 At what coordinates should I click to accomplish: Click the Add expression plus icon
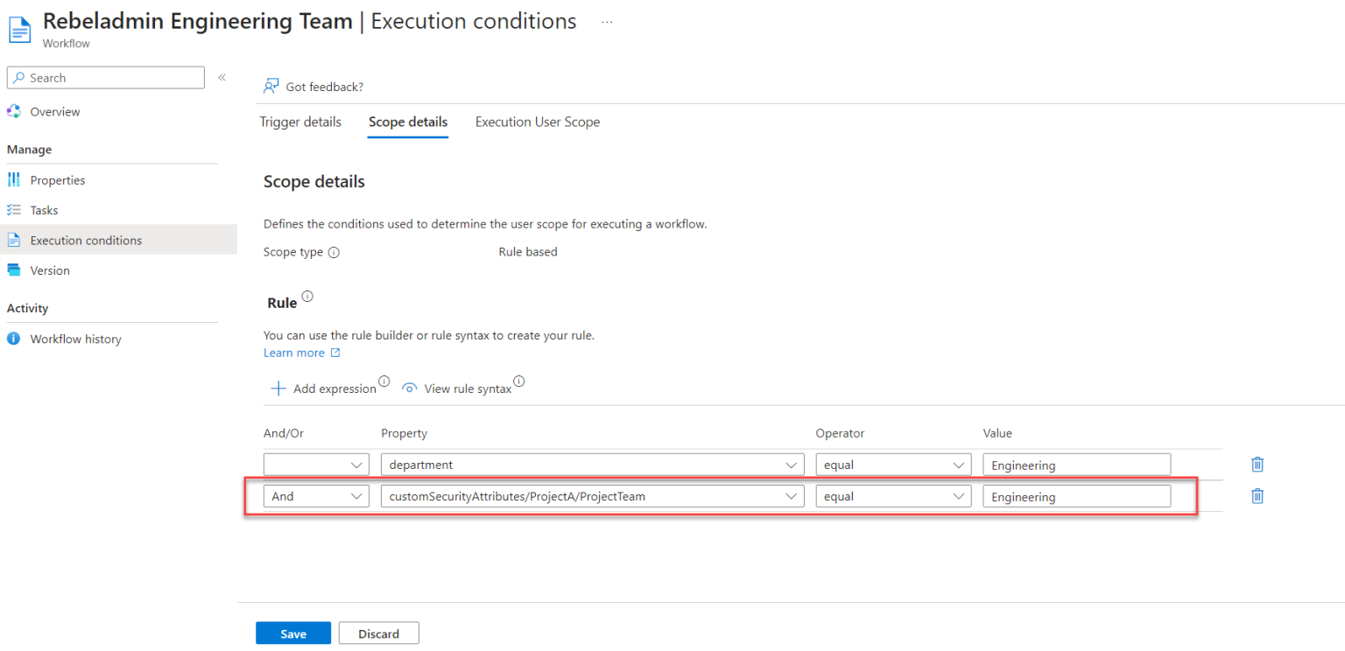(278, 388)
